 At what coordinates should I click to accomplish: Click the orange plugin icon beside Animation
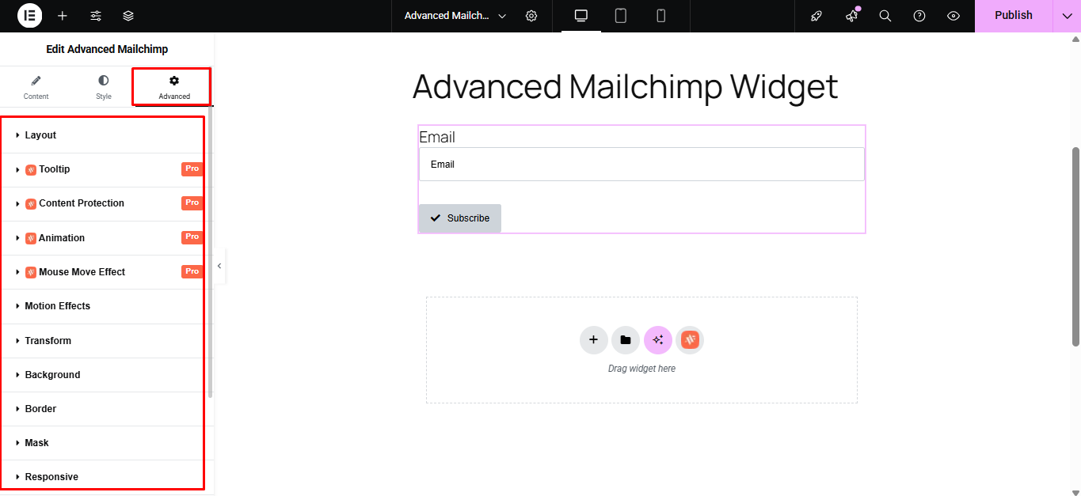point(31,238)
